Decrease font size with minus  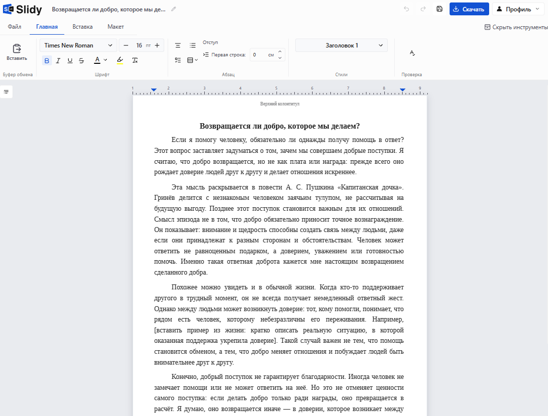click(126, 46)
